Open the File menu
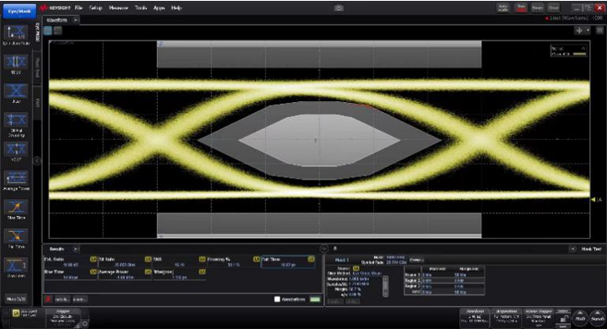Screen dimensions: 607x329 pos(79,8)
